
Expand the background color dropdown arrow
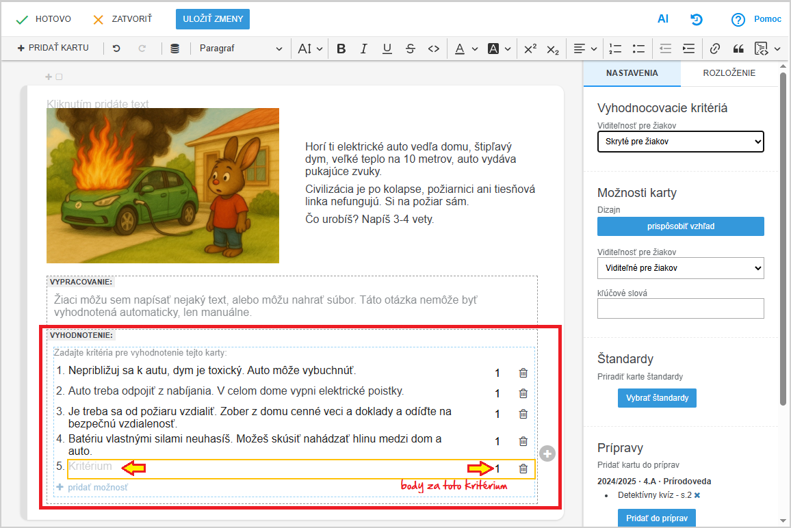click(508, 49)
